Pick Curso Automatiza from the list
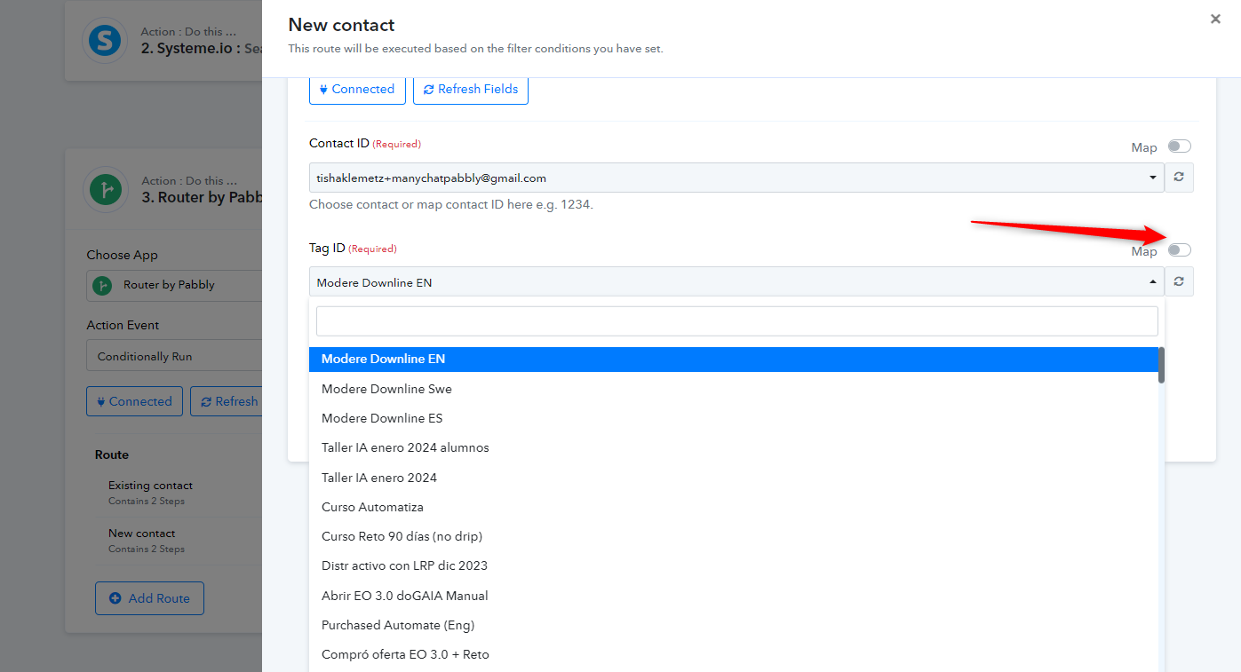This screenshot has width=1241, height=672. 734,507
